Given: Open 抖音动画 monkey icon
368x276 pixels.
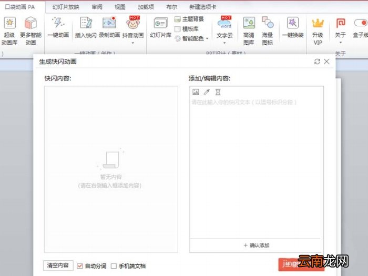Looking at the screenshot, I should [133, 23].
